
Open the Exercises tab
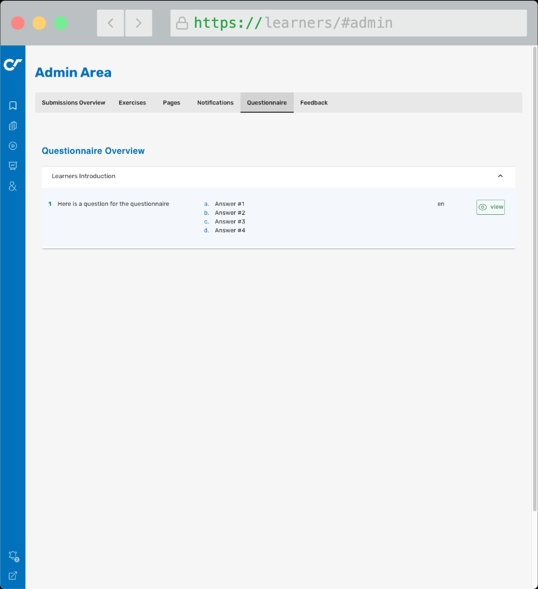132,103
